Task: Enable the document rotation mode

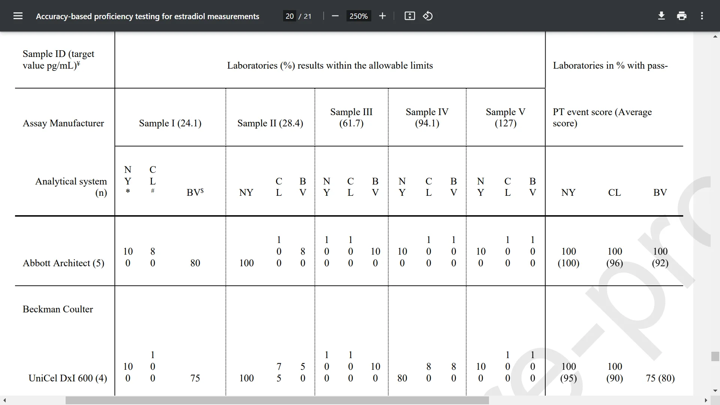Action: coord(427,16)
